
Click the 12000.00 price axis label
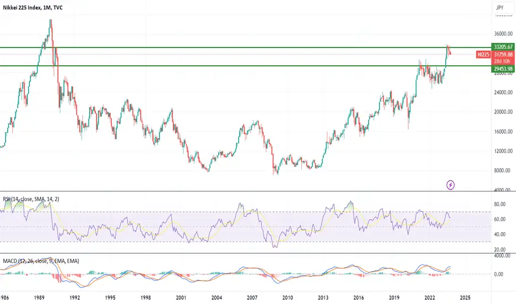(503, 151)
